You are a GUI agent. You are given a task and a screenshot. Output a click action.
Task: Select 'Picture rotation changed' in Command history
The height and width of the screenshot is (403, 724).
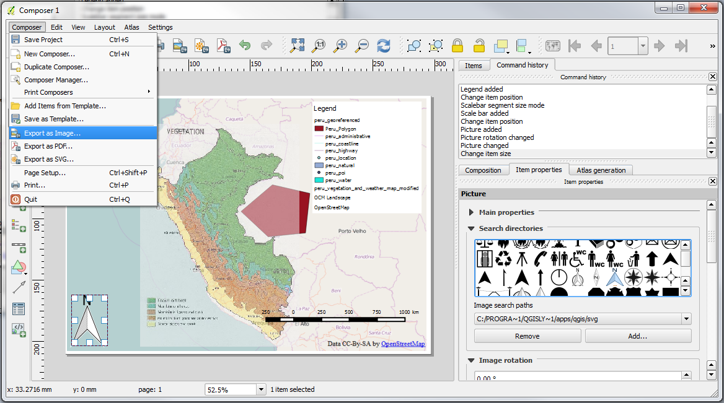(497, 137)
